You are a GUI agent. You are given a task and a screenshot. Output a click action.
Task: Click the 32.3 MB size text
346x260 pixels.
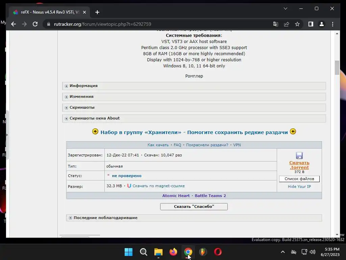114,186
